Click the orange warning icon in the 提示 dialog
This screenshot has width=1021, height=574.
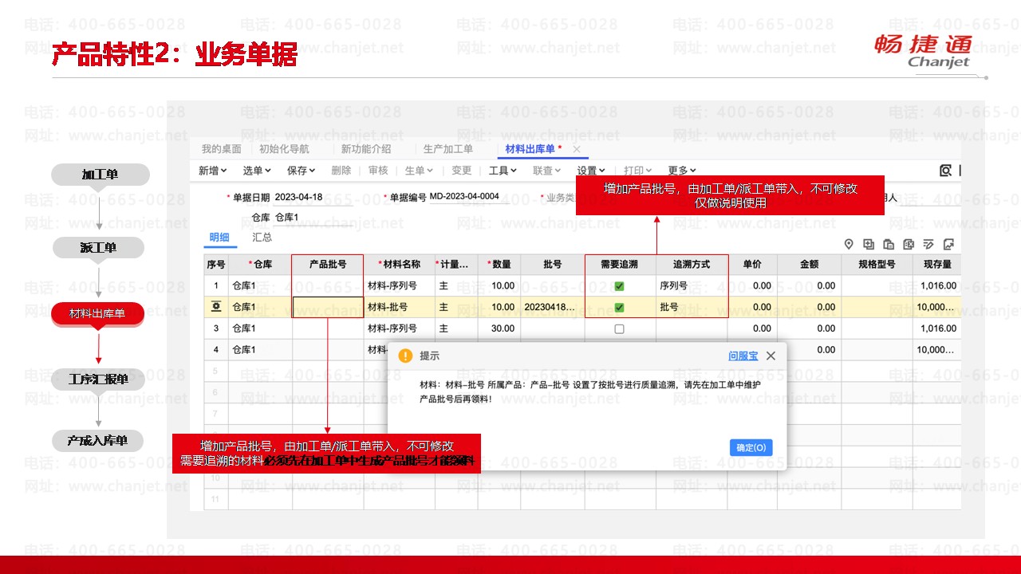click(406, 356)
